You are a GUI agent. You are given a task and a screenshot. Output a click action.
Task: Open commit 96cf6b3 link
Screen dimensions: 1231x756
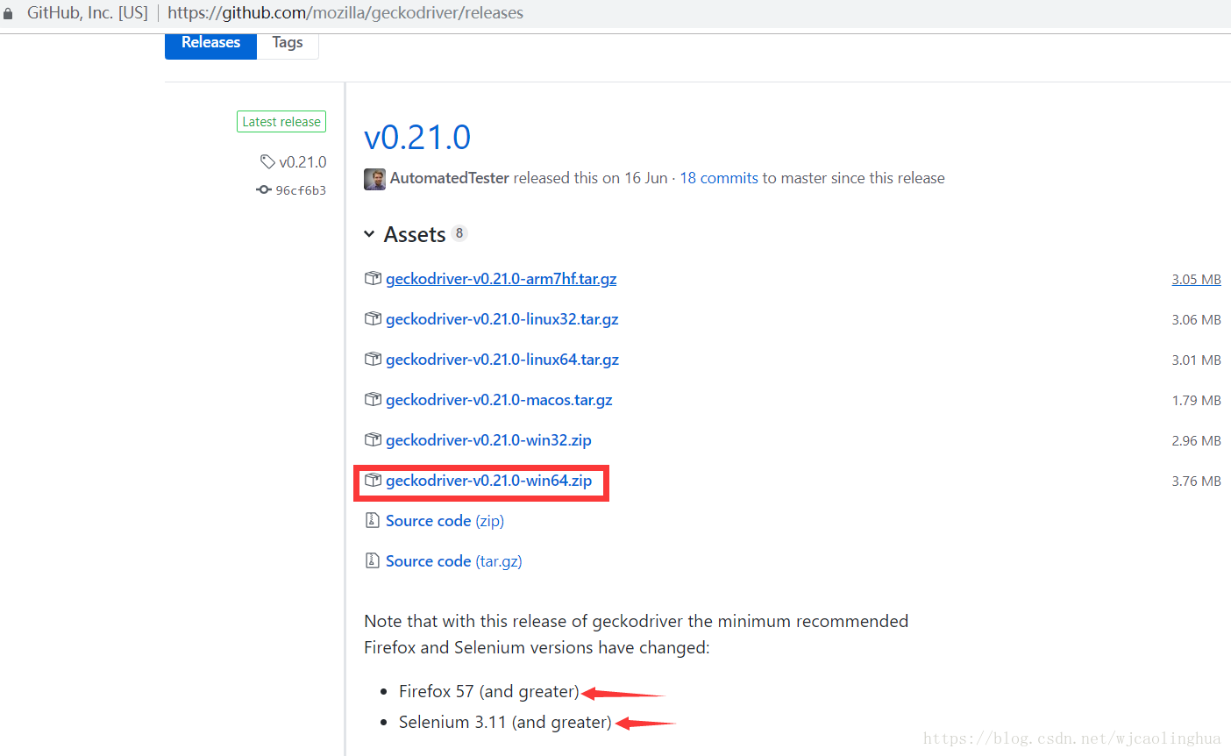[301, 190]
